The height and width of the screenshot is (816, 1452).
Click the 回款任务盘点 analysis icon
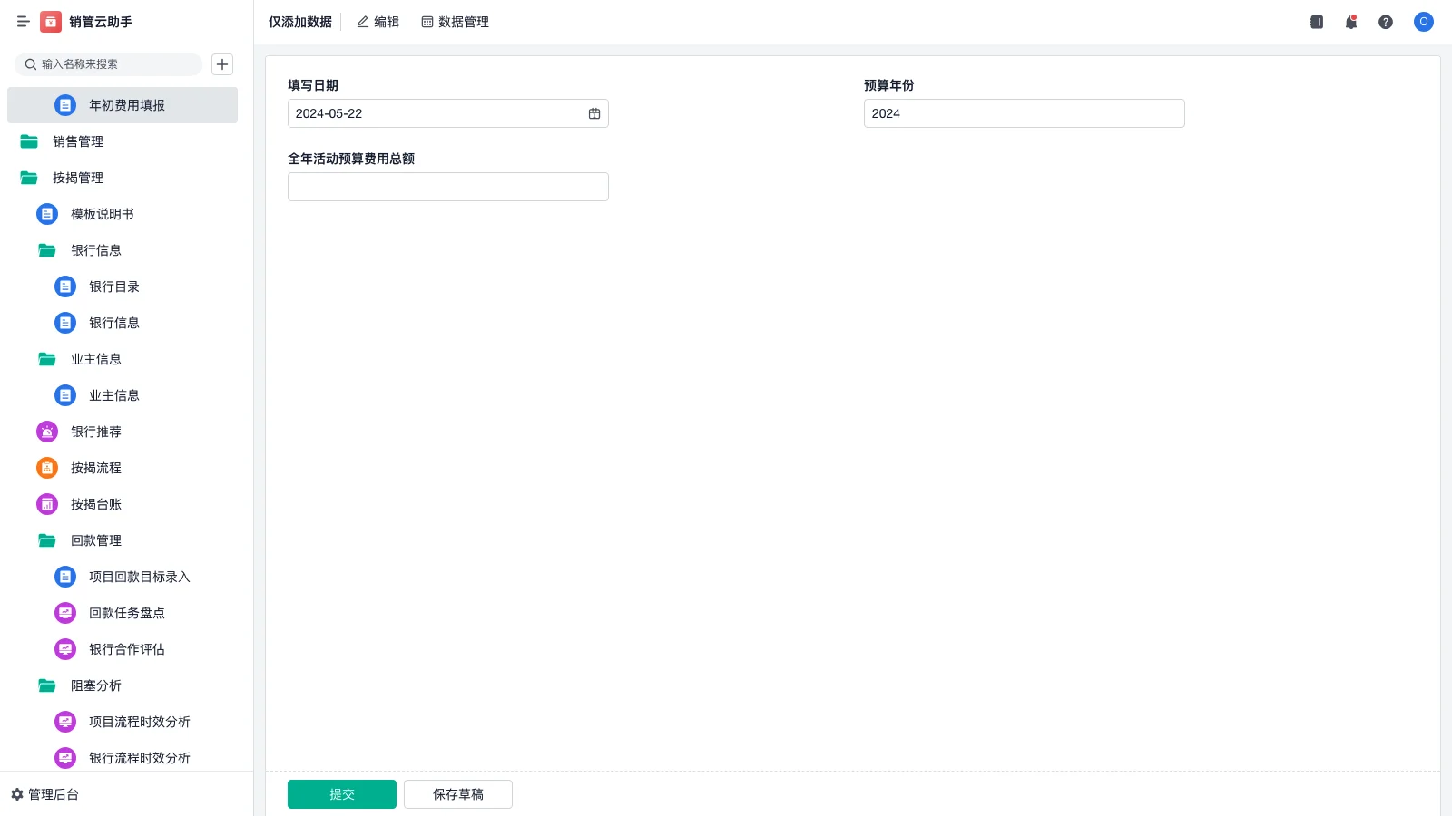pos(64,613)
